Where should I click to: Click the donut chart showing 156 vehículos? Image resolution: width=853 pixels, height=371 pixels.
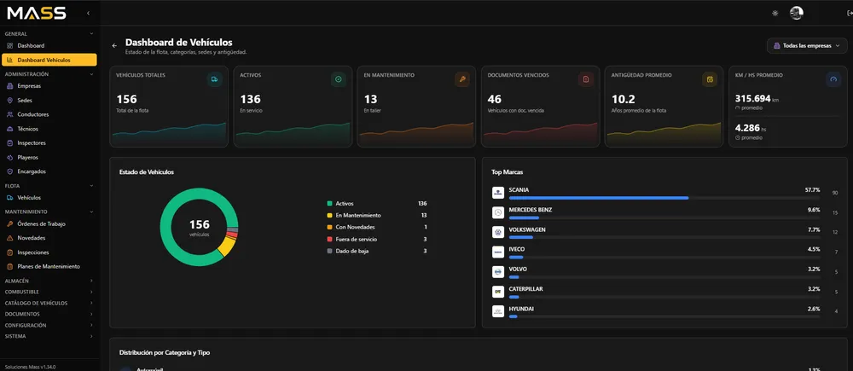point(199,227)
